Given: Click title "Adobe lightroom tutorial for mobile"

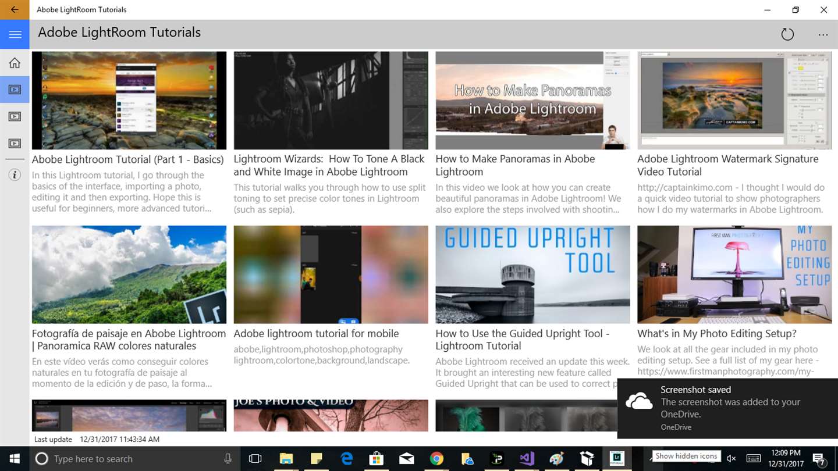Looking at the screenshot, I should (316, 334).
